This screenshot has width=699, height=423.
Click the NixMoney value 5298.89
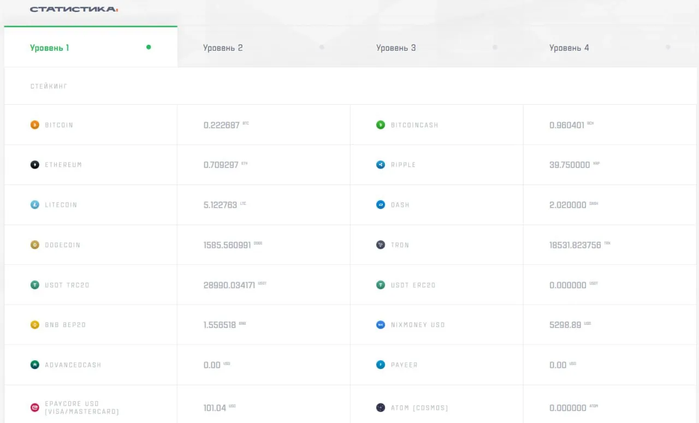[x=565, y=325]
